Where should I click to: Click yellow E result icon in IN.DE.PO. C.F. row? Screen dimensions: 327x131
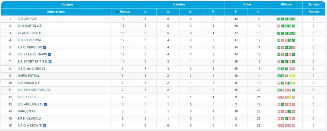(x=290, y=97)
